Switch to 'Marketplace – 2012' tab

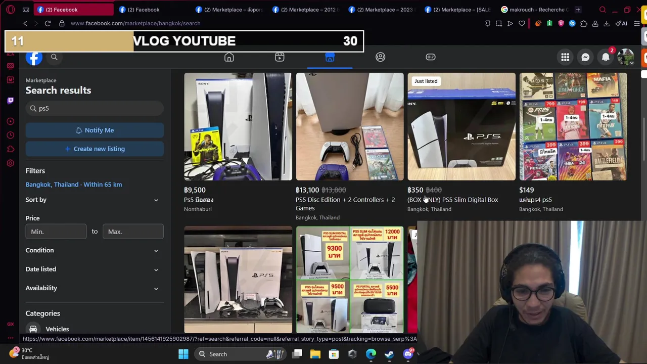click(x=306, y=10)
